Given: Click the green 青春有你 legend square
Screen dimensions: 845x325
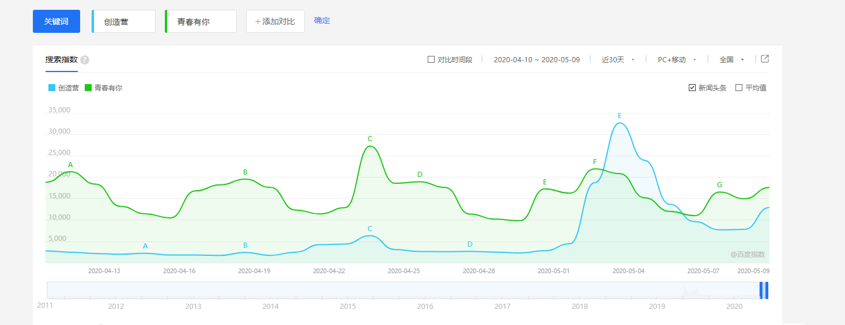Looking at the screenshot, I should pos(88,88).
